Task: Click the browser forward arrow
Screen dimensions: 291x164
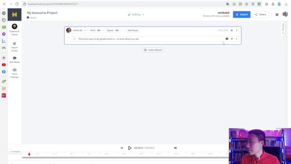Action: (11, 4)
